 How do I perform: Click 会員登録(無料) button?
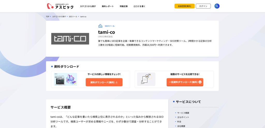tap(185, 6)
